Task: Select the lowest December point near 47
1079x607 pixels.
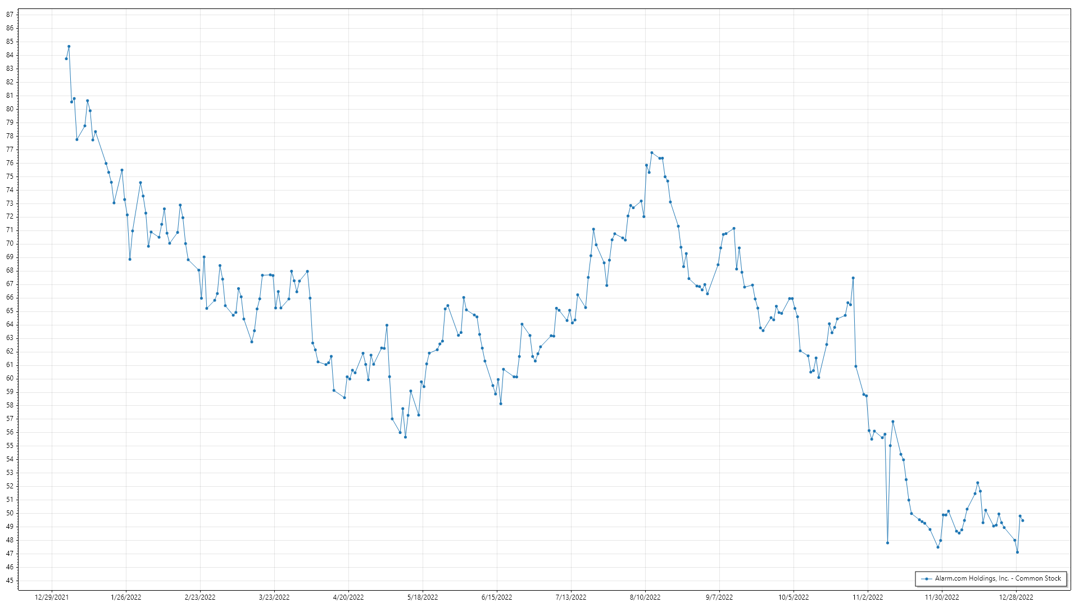Action: (1018, 552)
